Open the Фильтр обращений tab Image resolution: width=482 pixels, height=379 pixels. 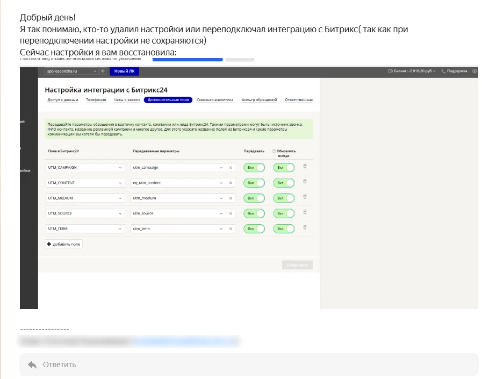(x=259, y=99)
